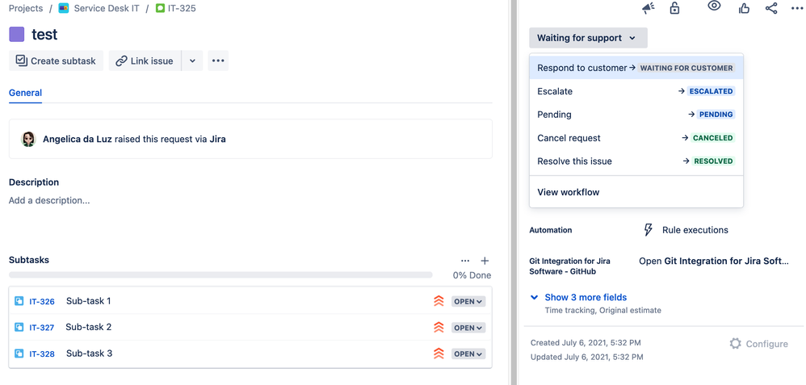Click the purple issue type icon beside test

[x=17, y=35]
